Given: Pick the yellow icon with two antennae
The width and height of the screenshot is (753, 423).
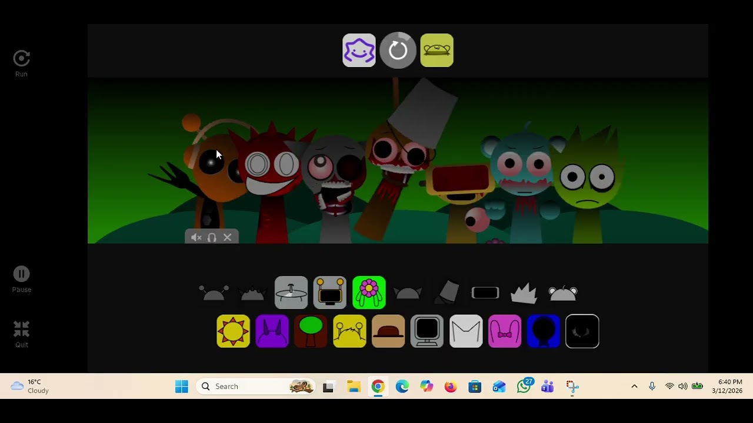Looking at the screenshot, I should tap(349, 331).
